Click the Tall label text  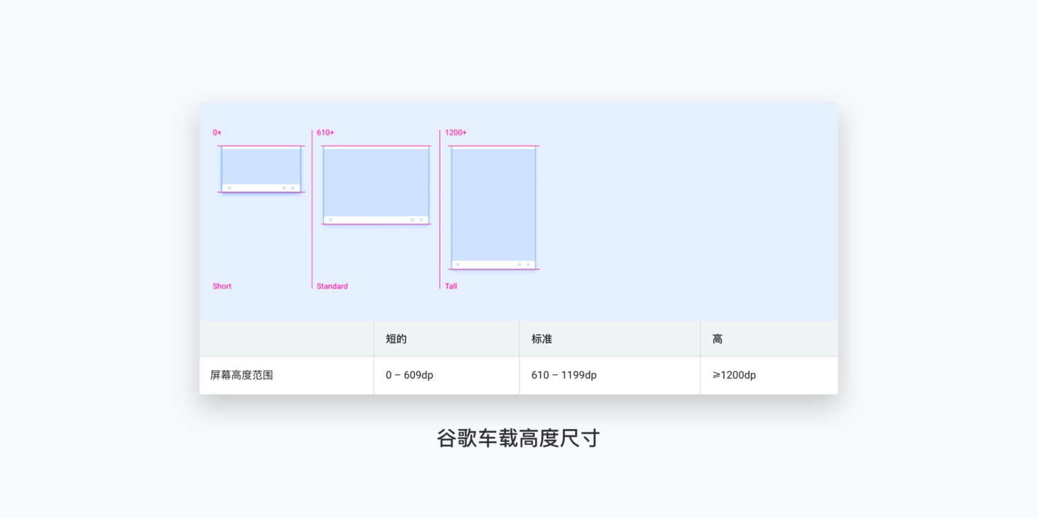[x=450, y=286]
